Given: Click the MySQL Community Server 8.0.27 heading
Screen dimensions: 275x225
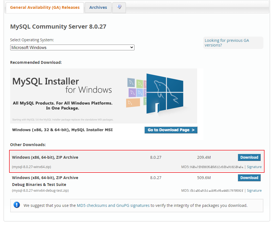Looking at the screenshot, I should click(58, 27).
